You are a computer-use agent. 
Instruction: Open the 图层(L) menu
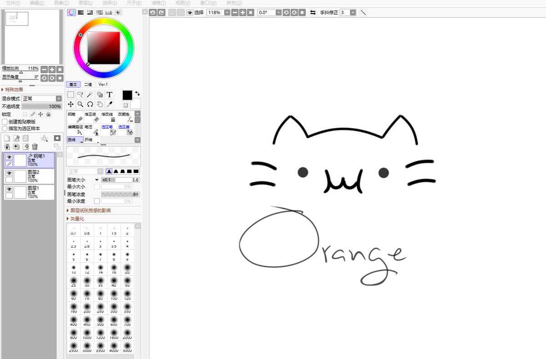point(86,3)
